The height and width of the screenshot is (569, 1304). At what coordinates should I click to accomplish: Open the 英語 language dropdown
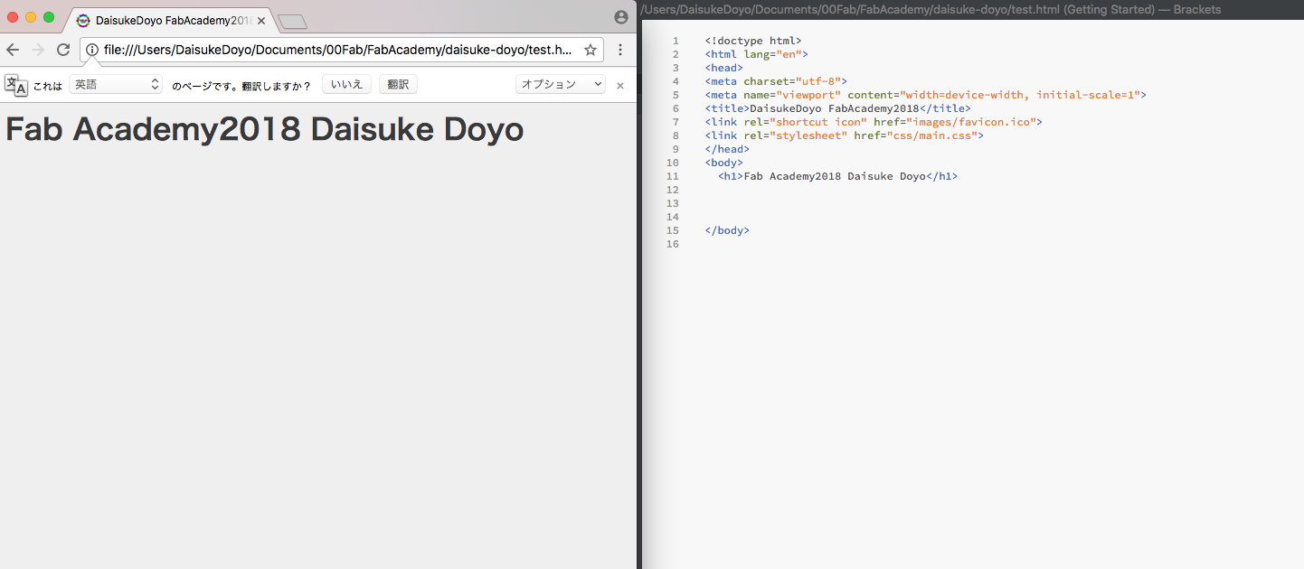coord(116,85)
